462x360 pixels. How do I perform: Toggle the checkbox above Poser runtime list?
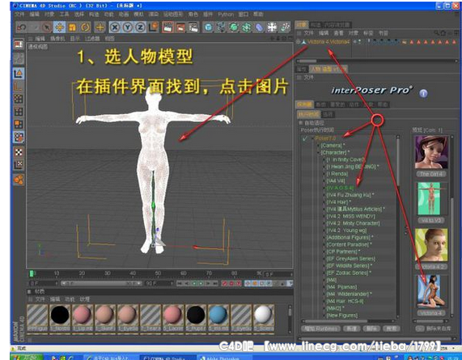[x=300, y=122]
